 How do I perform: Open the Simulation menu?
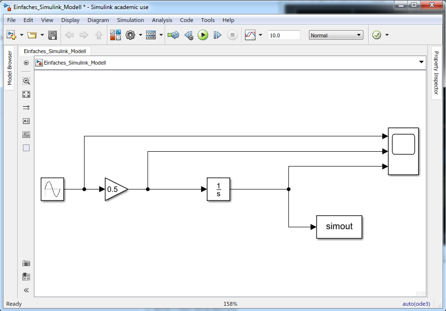point(130,20)
